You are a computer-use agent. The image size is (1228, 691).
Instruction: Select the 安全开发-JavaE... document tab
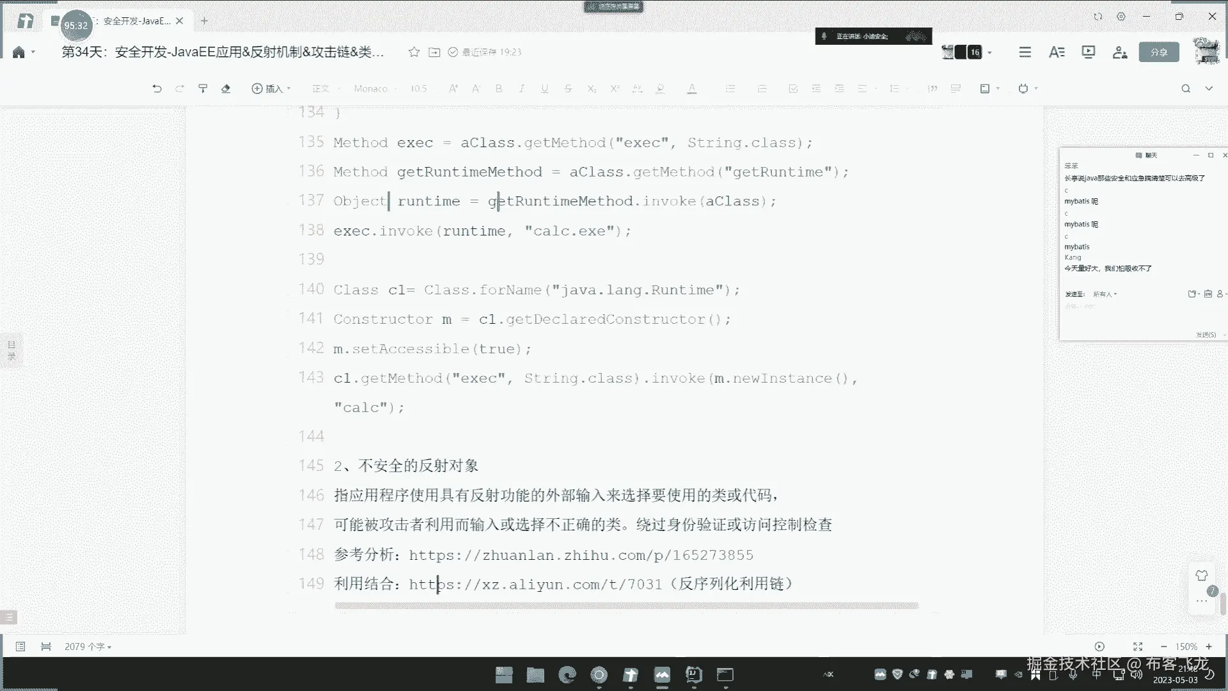(137, 21)
